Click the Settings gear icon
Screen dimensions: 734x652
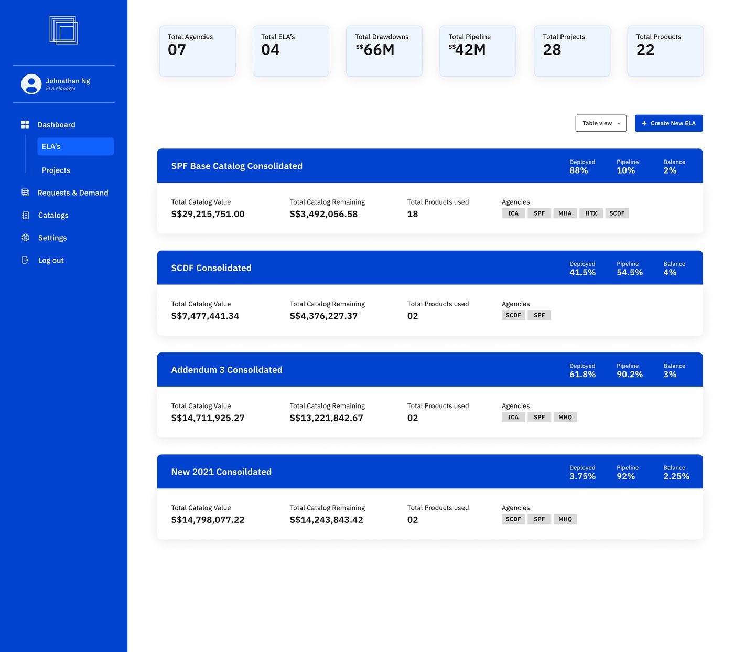point(26,238)
